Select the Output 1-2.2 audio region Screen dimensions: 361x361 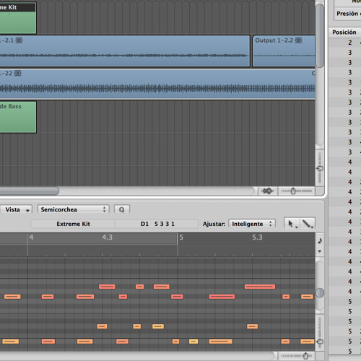[x=284, y=51]
